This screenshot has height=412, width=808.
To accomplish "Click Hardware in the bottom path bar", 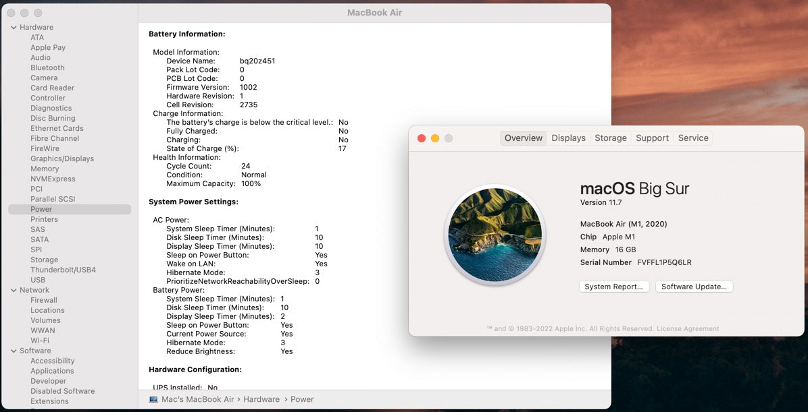I will tap(261, 399).
